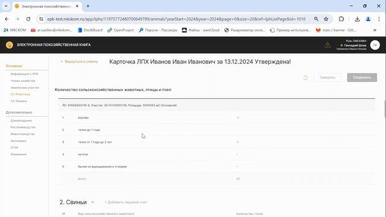The height and width of the screenshot is (217, 386).
Task: Click the телки до 1 года row
Action: [x=217, y=130]
